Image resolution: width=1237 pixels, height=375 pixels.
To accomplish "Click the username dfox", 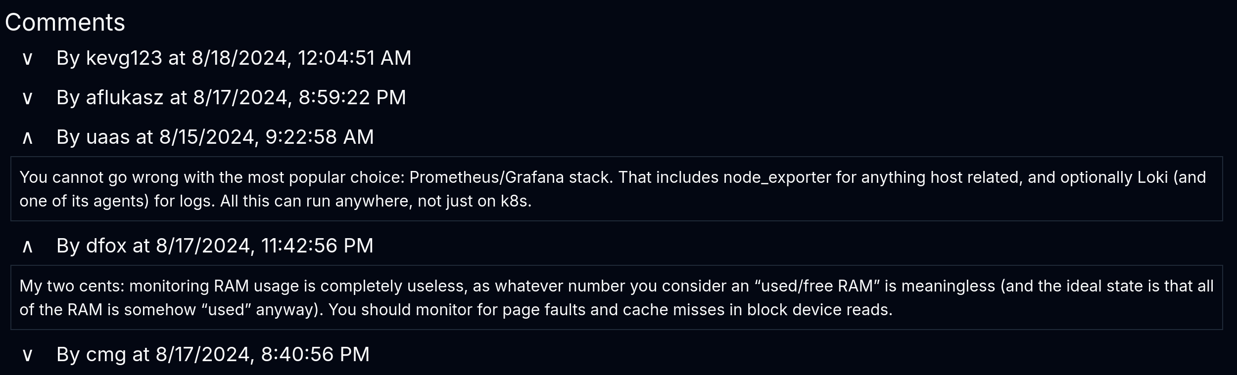I will point(106,246).
